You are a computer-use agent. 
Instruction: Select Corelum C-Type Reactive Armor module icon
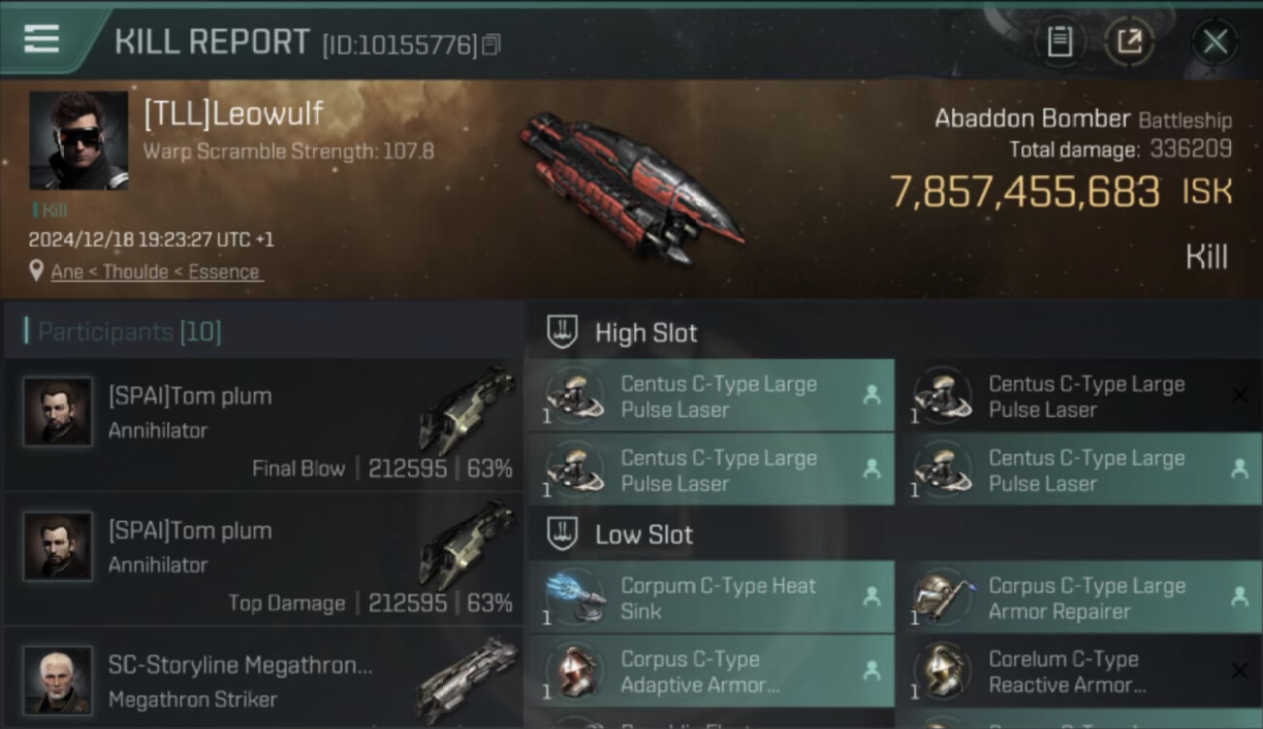tap(942, 672)
